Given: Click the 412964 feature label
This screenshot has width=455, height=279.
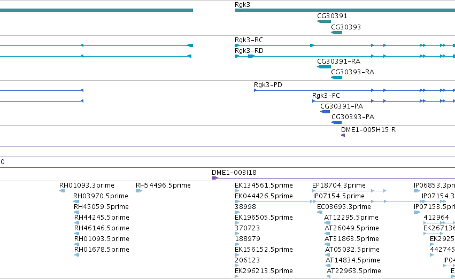Looking at the screenshot, I should [436, 218].
